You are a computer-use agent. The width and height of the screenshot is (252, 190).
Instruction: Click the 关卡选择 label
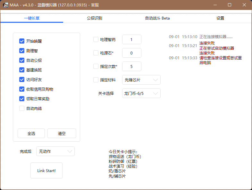tap(106, 93)
